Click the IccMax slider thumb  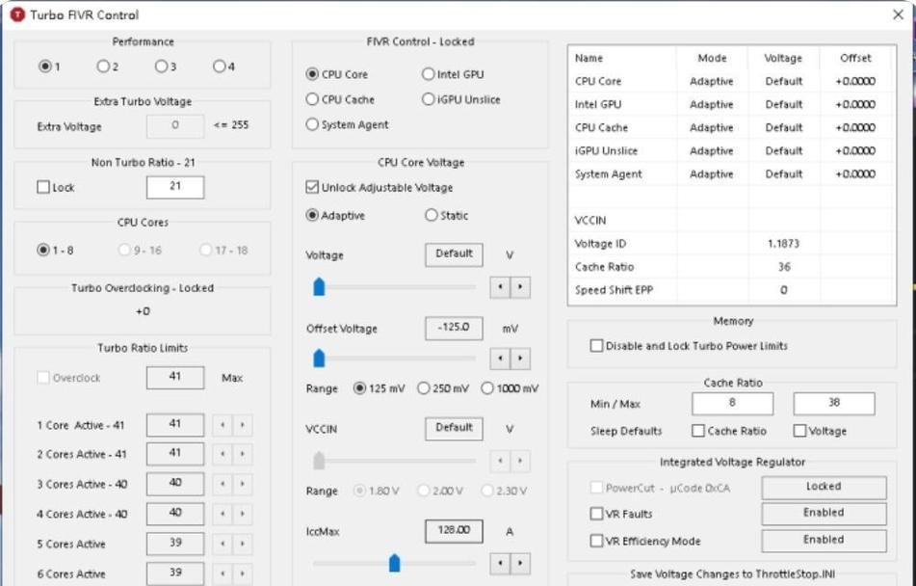pyautogui.click(x=394, y=563)
